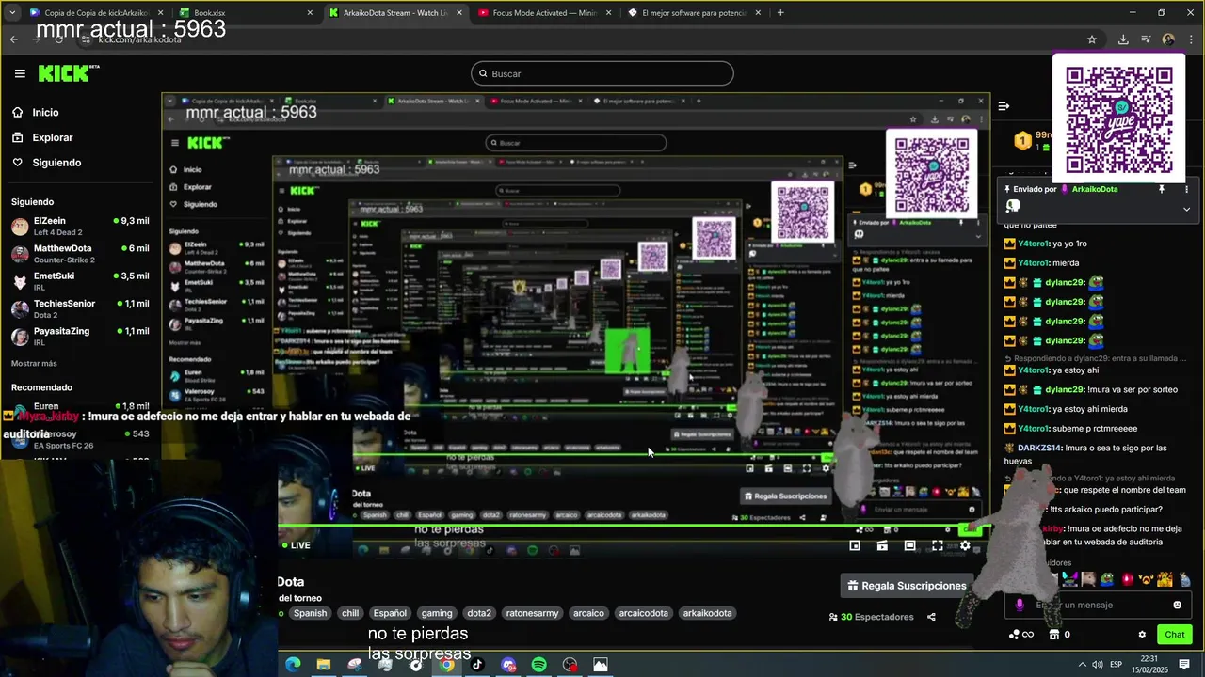Screen dimensions: 1205x677
Task: Open chat settings gear icon
Action: [x=1142, y=635]
